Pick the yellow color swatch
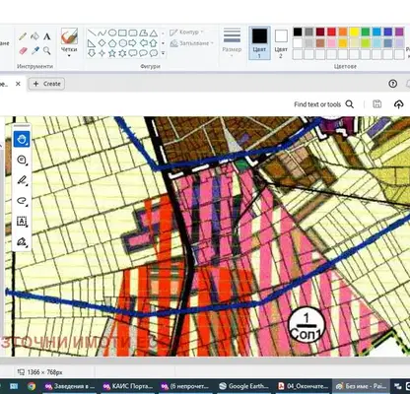 [x=354, y=32]
